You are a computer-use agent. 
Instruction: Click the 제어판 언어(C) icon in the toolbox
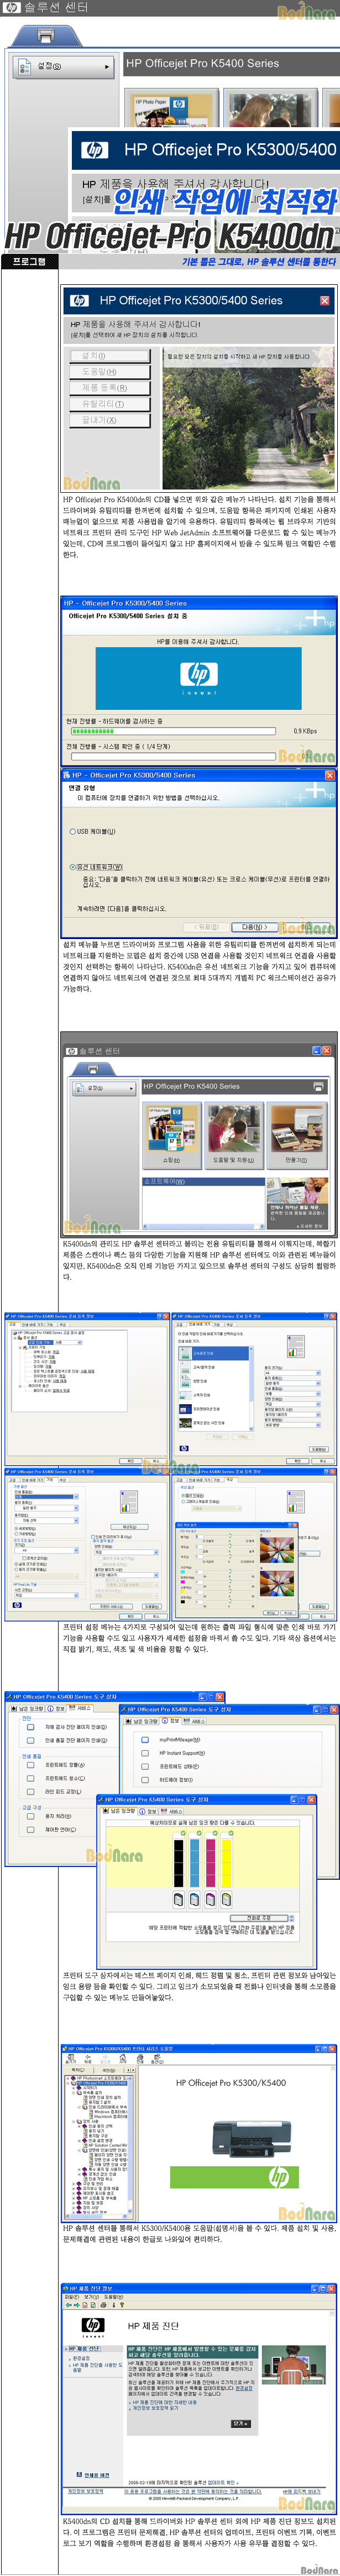[x=31, y=1830]
